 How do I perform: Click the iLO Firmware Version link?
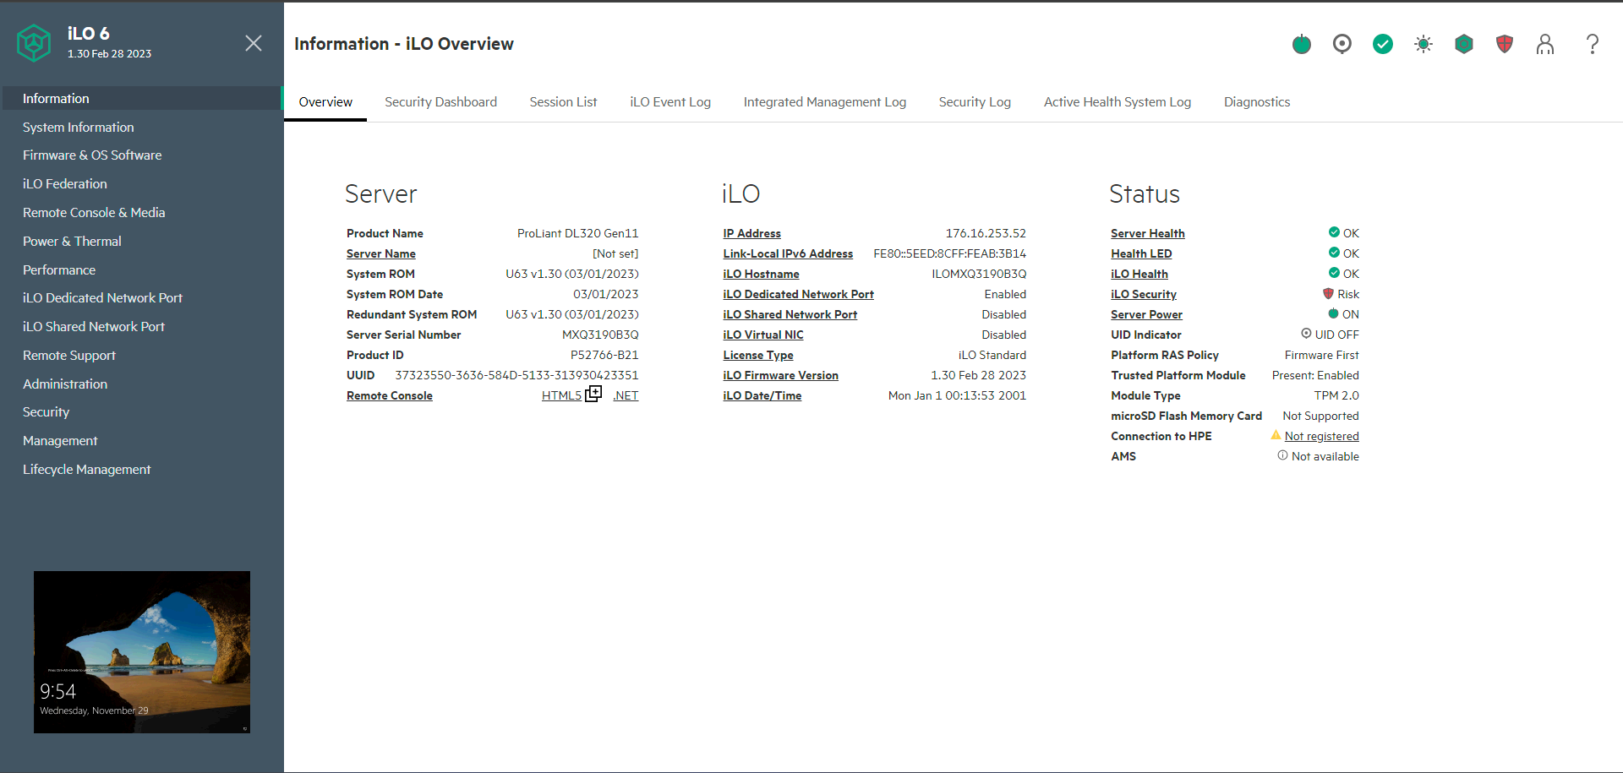[780, 375]
